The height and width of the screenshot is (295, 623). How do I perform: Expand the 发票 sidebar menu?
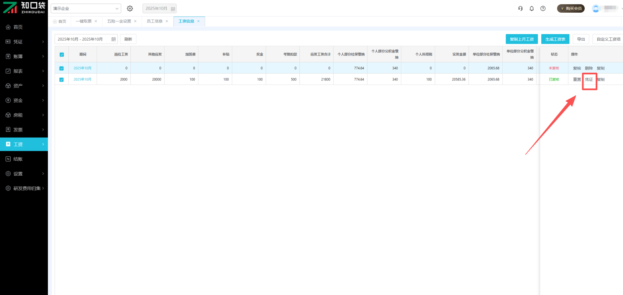pyautogui.click(x=24, y=130)
